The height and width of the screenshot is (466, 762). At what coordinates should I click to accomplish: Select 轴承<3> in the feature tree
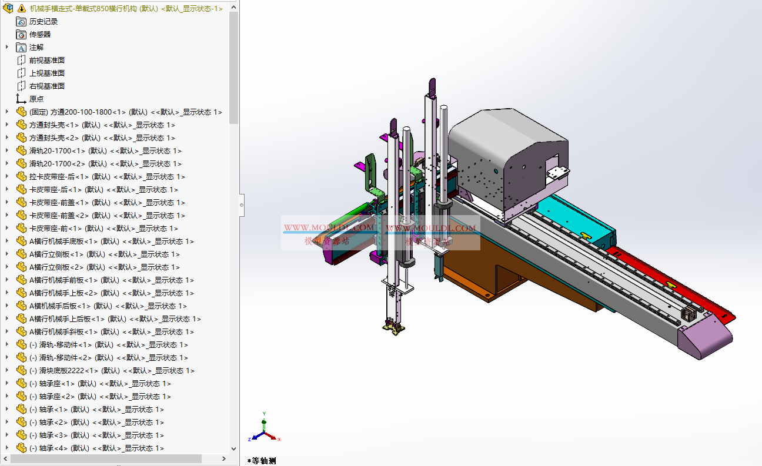pos(96,435)
